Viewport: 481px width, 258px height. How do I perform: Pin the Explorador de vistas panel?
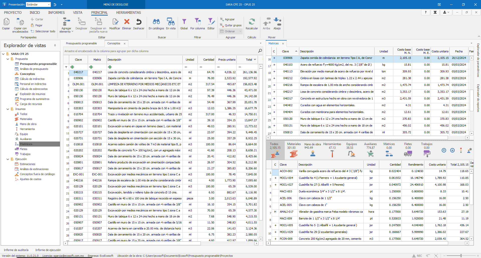55,45
